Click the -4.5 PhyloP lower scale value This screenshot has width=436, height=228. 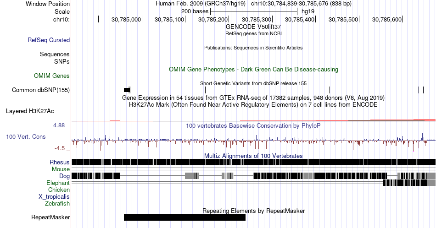[60, 148]
